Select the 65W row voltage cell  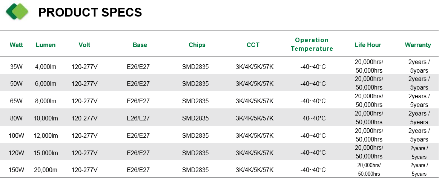[x=84, y=101]
